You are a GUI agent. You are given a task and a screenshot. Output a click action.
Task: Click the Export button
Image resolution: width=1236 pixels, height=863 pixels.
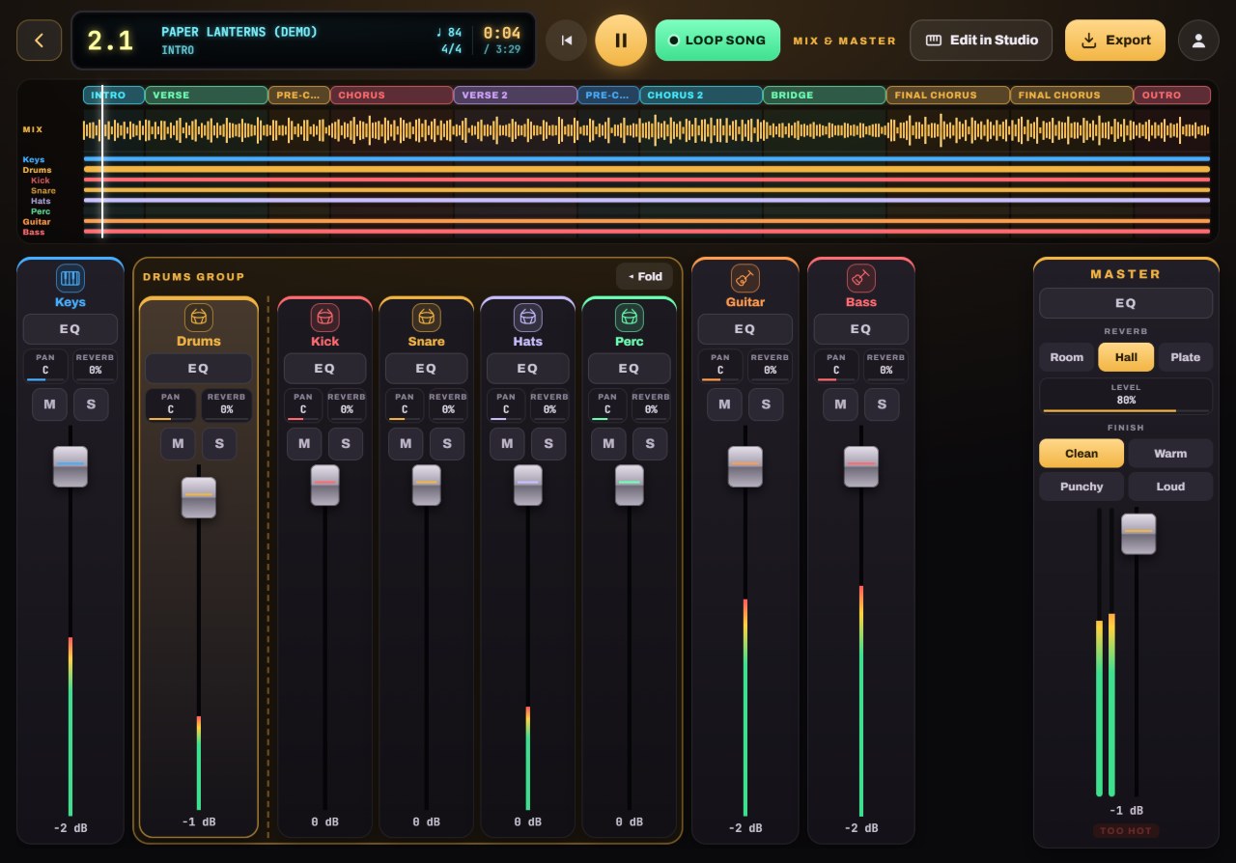click(x=1115, y=41)
